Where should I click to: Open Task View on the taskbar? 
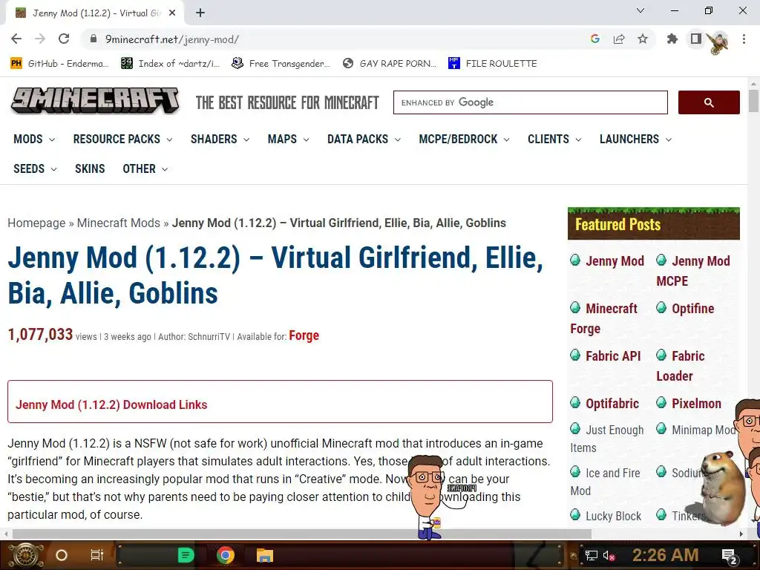(x=97, y=555)
